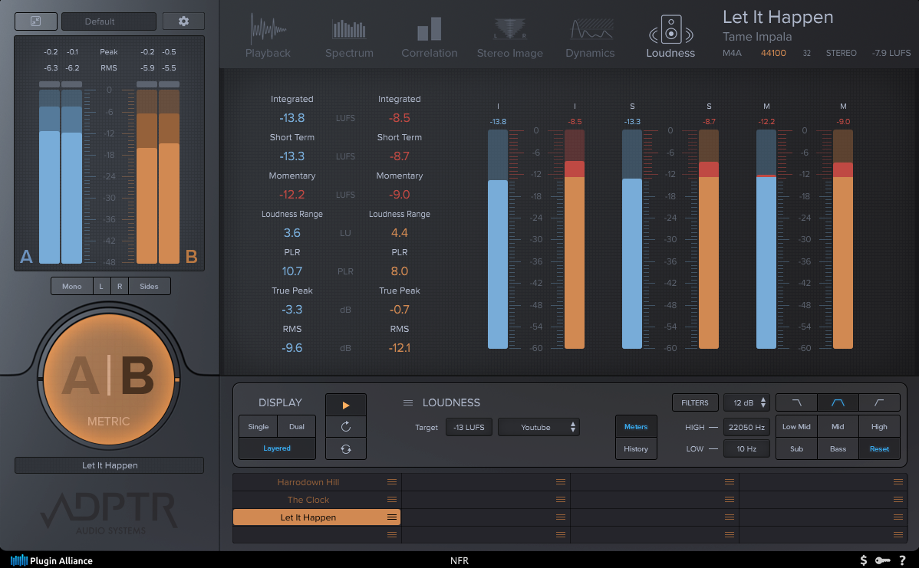
Task: Choose the High filter band
Action: click(x=879, y=426)
